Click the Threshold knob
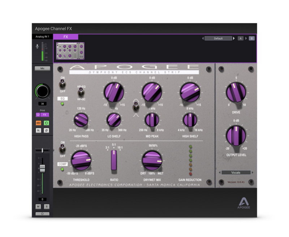The width and height of the screenshot is (289, 237). [x=81, y=160]
